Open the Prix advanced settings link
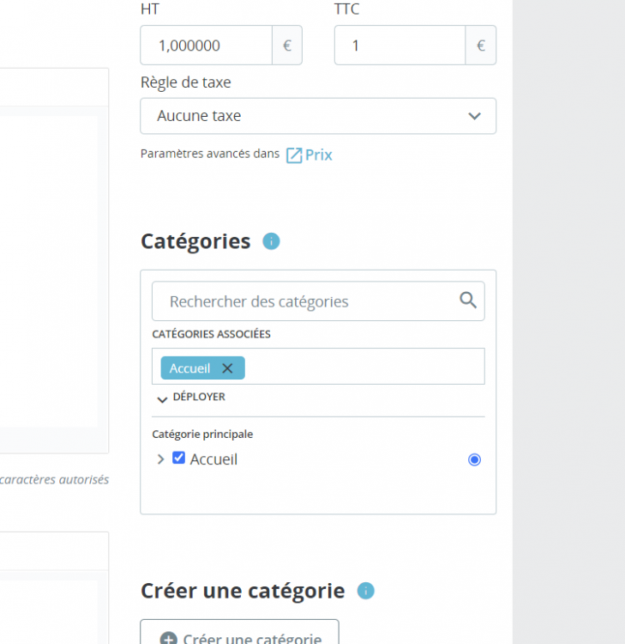The height and width of the screenshot is (644, 625). [x=319, y=155]
